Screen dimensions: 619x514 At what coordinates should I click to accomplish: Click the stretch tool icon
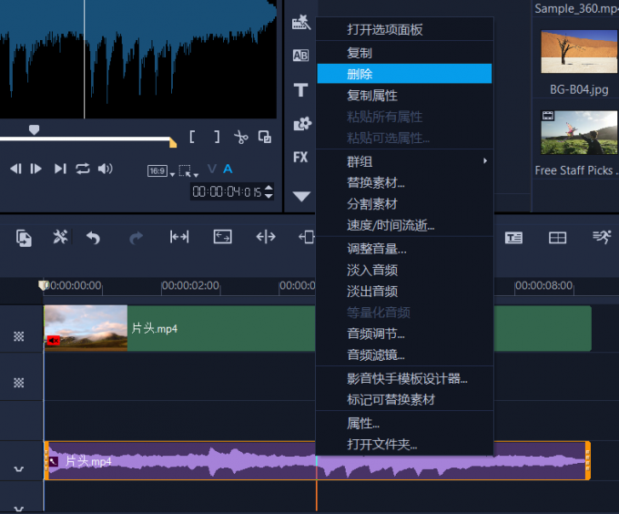(223, 237)
